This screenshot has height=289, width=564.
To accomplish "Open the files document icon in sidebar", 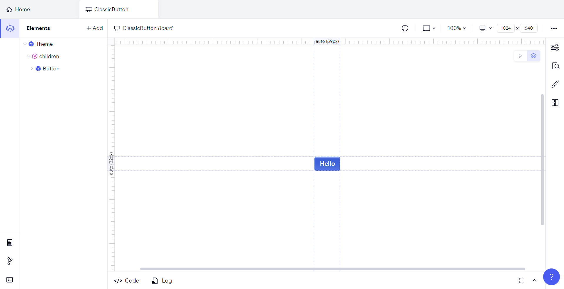I will 10,243.
